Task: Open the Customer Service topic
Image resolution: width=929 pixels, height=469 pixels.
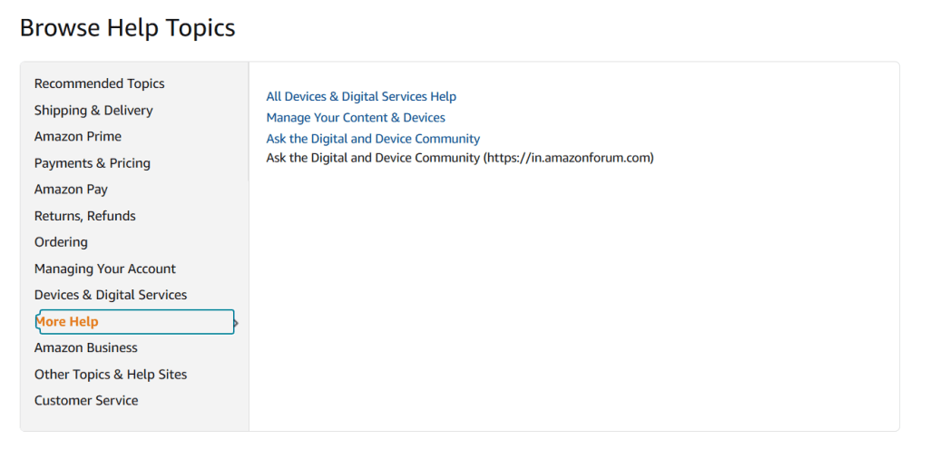Action: 86,400
